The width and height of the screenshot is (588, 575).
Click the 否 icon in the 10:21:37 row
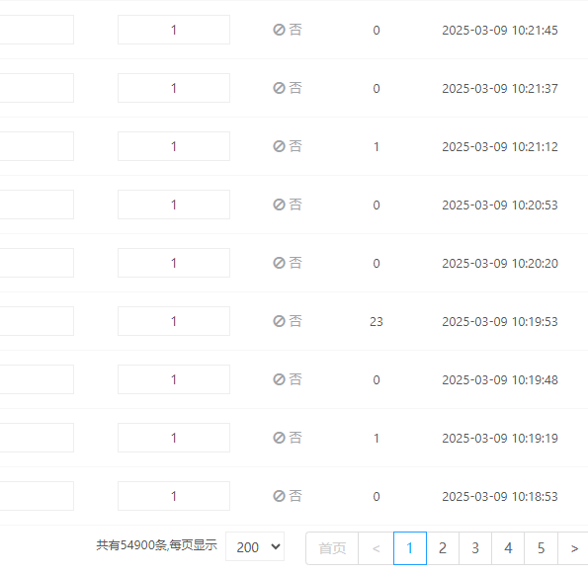click(288, 88)
